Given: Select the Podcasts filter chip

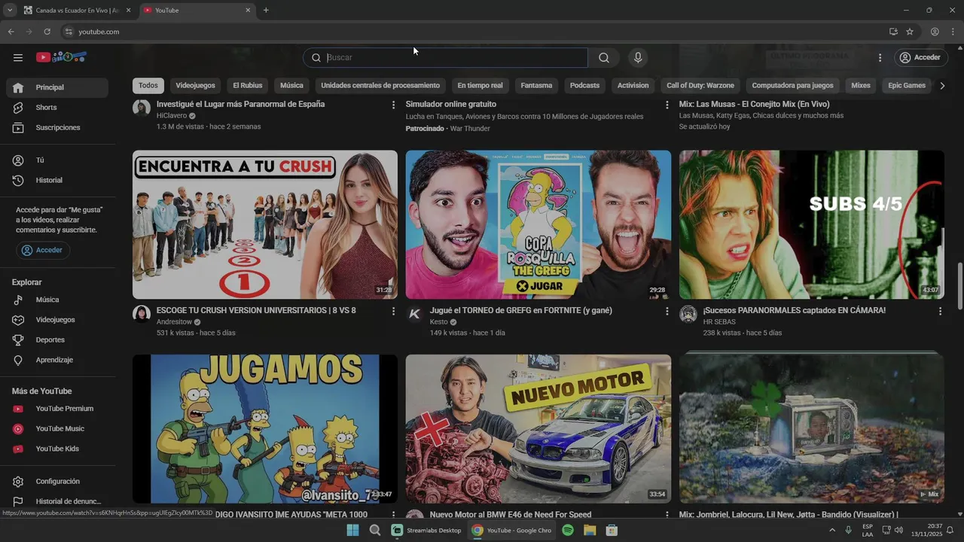Looking at the screenshot, I should (584, 86).
